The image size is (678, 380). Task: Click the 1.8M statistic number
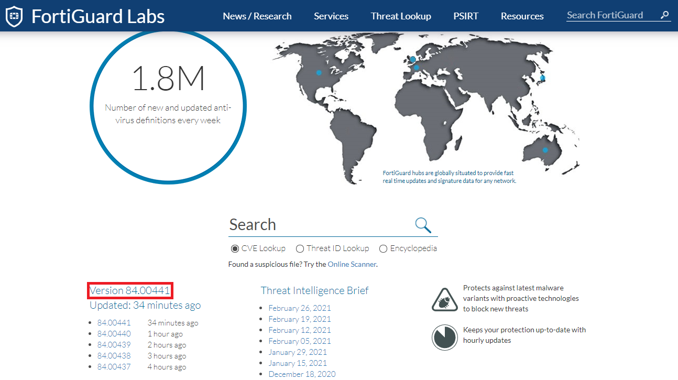coord(168,79)
